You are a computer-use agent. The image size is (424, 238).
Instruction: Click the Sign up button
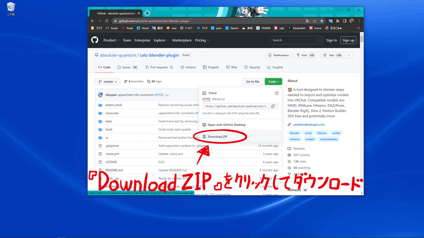point(348,40)
